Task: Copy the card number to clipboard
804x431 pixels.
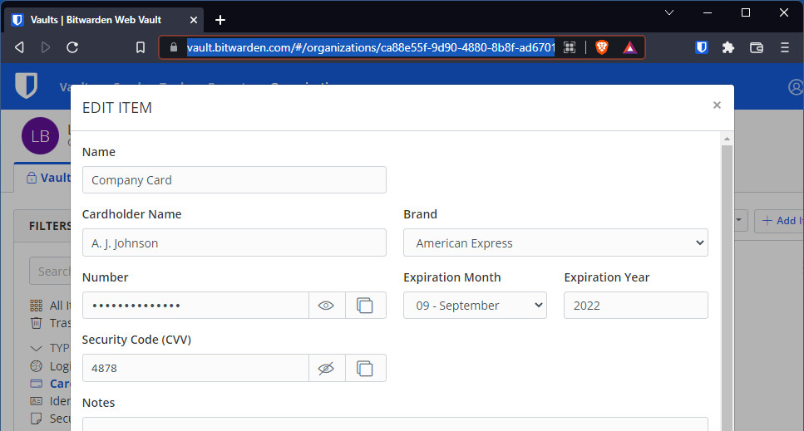Action: point(364,306)
